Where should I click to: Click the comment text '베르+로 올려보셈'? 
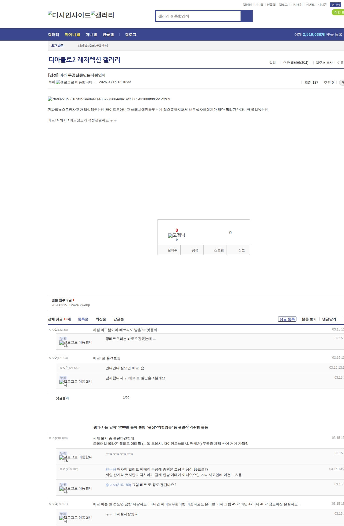(107, 358)
